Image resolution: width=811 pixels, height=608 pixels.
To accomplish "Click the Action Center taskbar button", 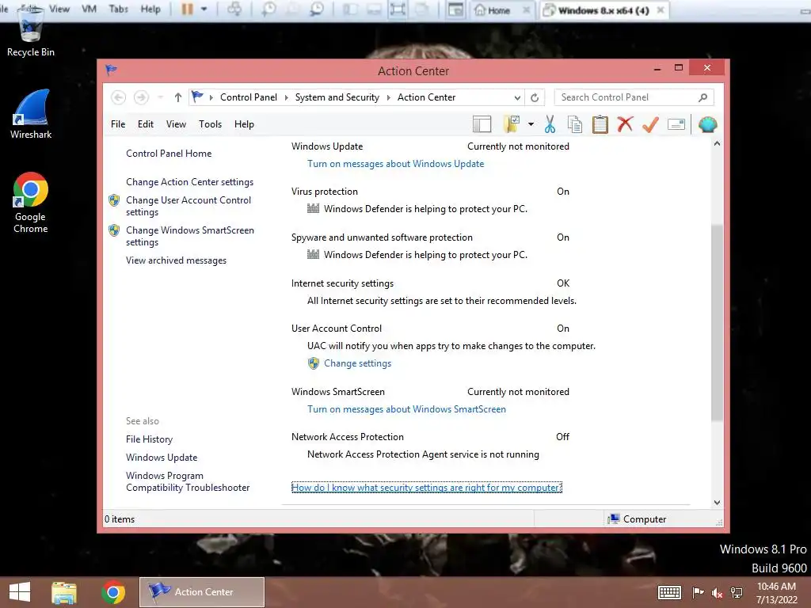I will (202, 592).
